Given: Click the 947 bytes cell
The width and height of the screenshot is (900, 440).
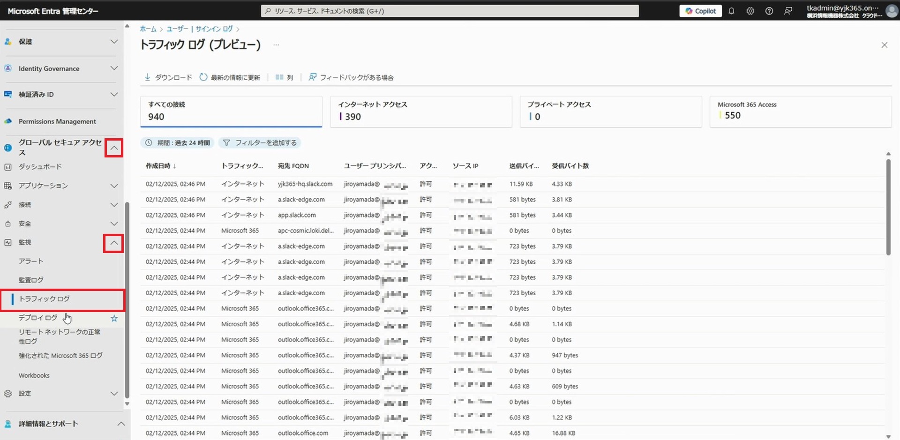Looking at the screenshot, I should coord(565,355).
